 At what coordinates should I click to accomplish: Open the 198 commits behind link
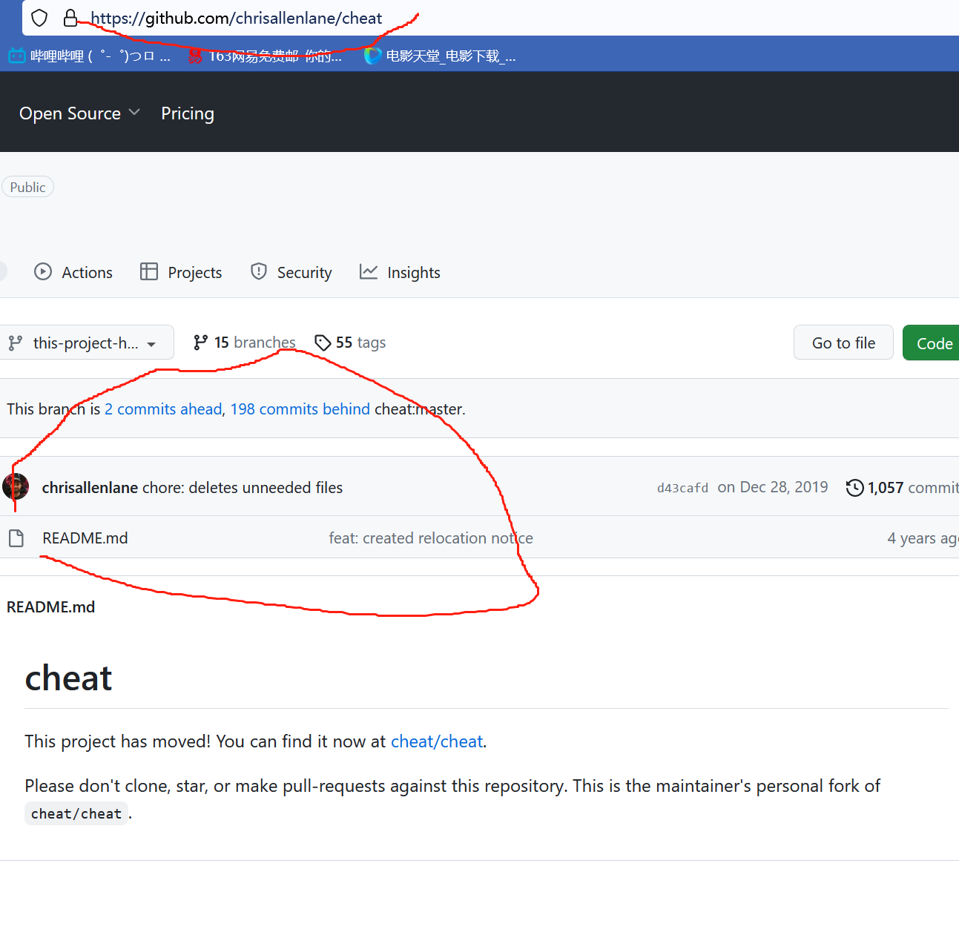(x=300, y=409)
